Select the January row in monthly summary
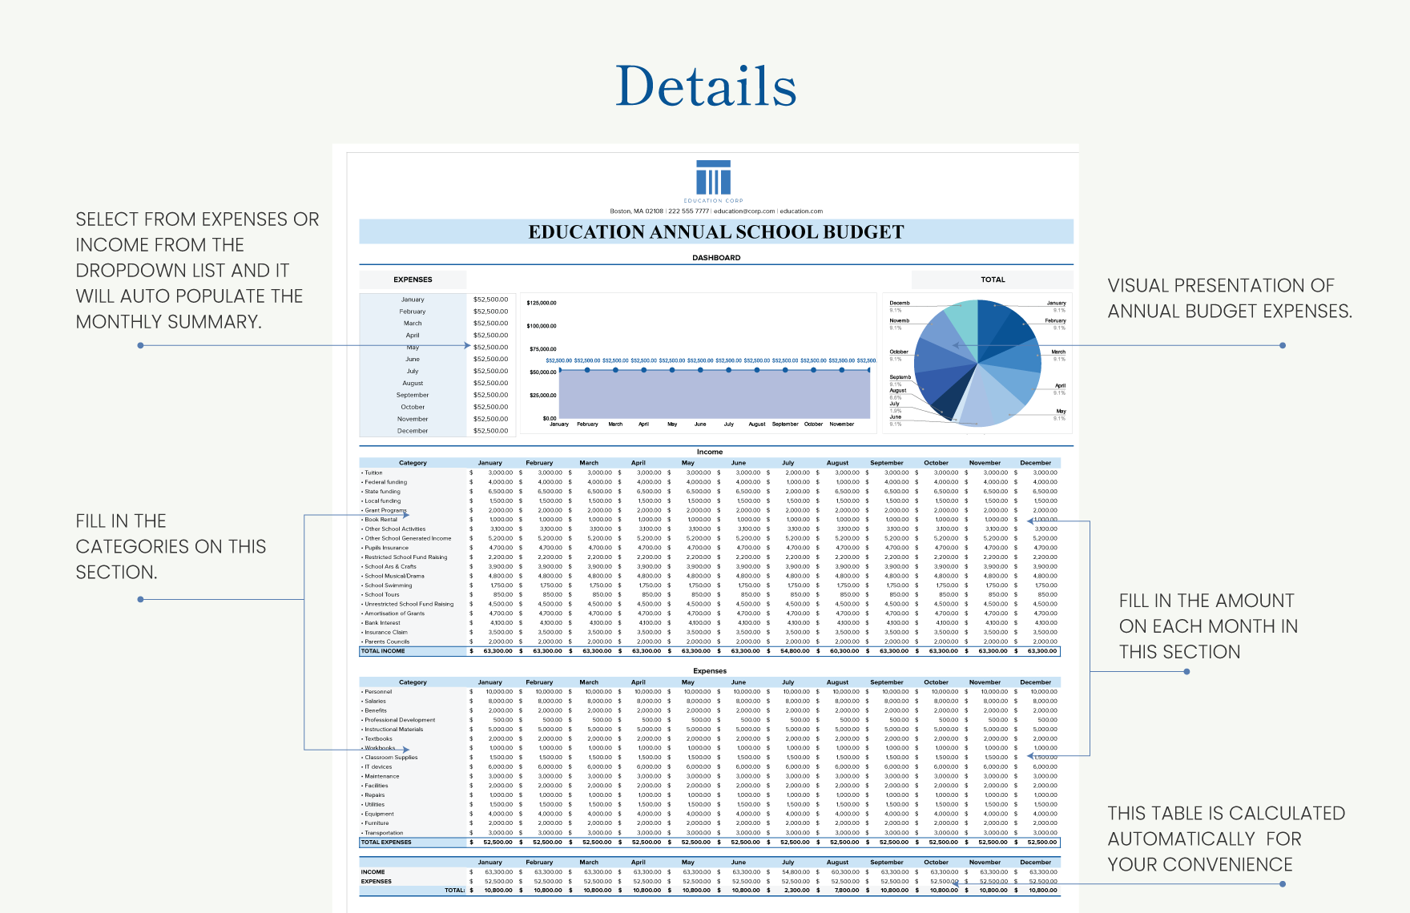1410x913 pixels. 437,300
